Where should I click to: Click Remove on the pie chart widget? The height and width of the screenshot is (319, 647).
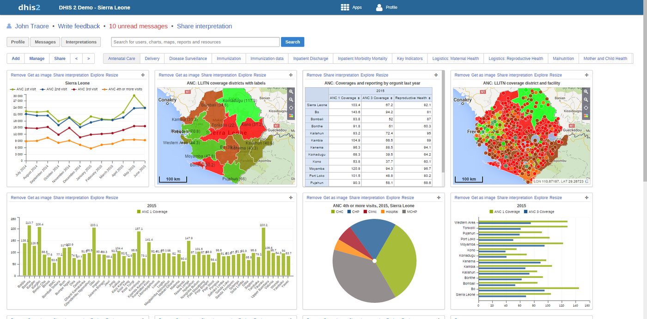(x=314, y=198)
